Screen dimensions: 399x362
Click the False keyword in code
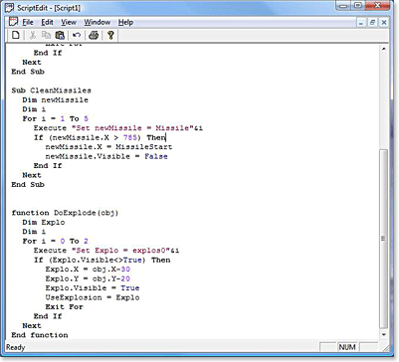click(156, 156)
